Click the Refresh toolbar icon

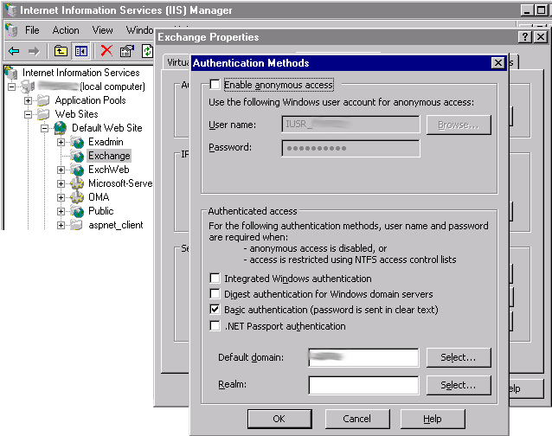[x=147, y=51]
